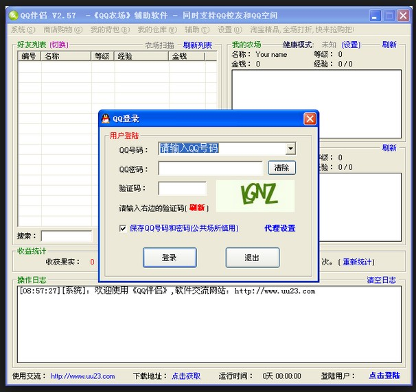Open the 我的背包(B) menu

110,29
